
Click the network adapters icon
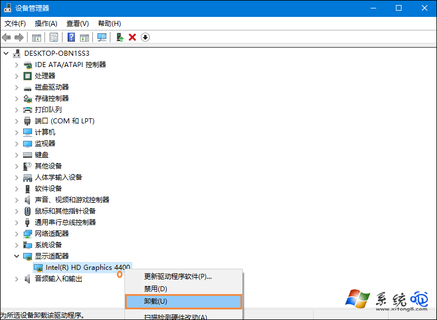28,234
